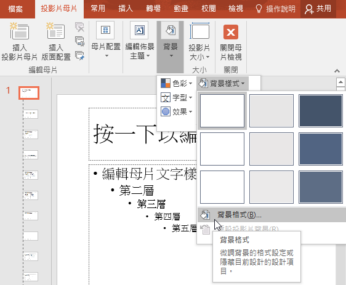This screenshot has width=346, height=285.
Task: Open the Colors (色彩) dropdown
Action: pos(176,83)
